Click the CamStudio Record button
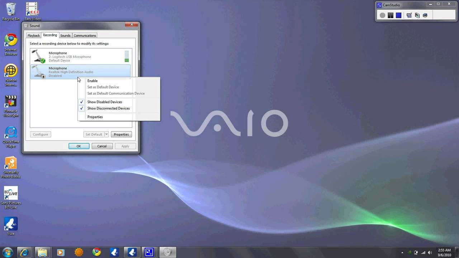 click(x=383, y=15)
